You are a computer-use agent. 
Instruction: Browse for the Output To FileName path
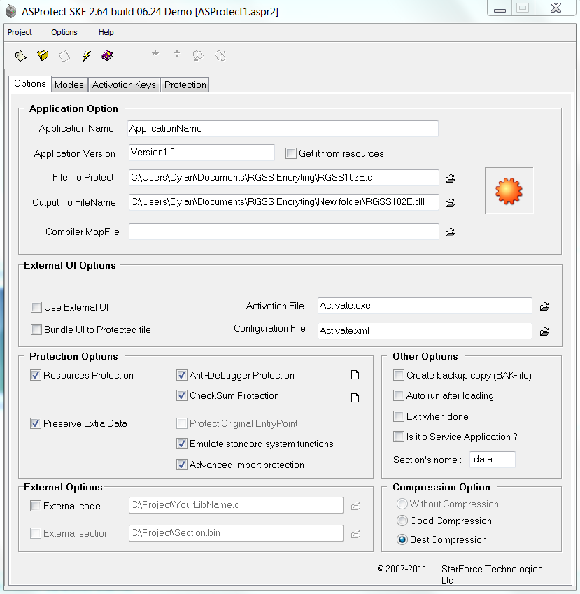coord(450,203)
